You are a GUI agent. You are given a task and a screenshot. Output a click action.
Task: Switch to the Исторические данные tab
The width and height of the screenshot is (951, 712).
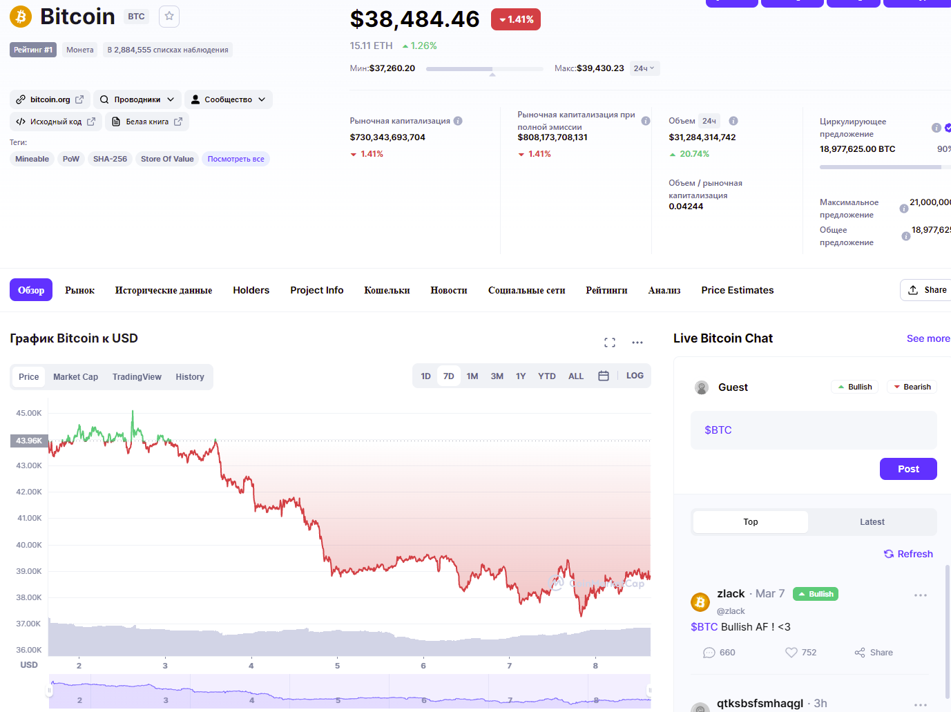164,290
